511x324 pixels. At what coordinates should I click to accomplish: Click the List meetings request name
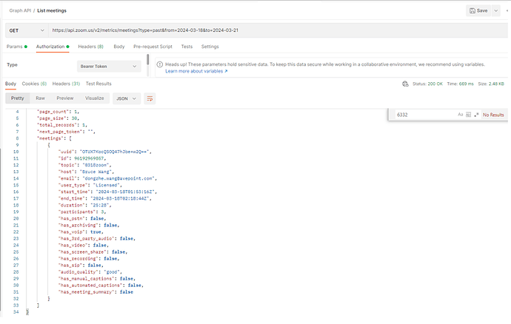[x=52, y=11]
